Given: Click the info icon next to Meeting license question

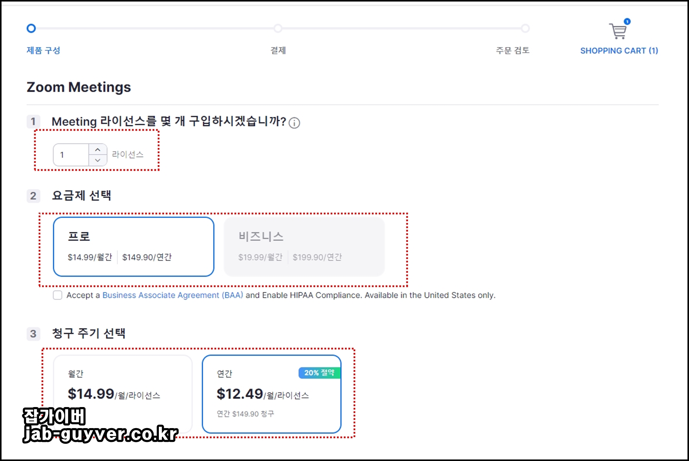Looking at the screenshot, I should 294,123.
